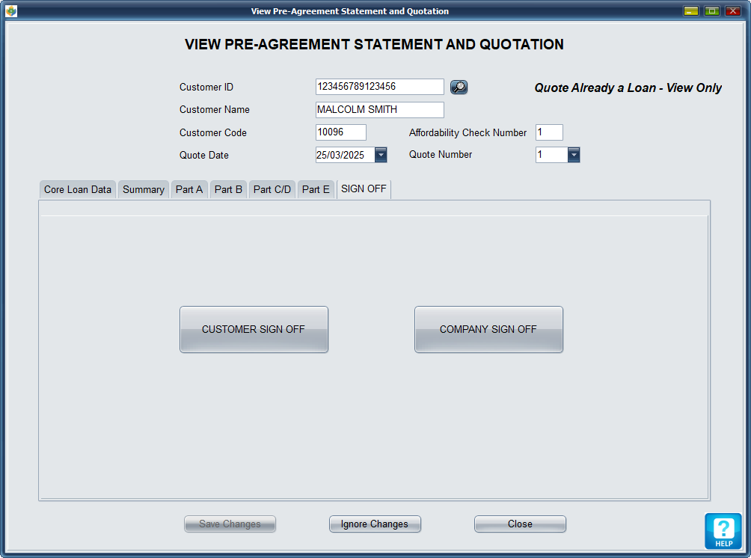Click the magnifying glass customer search icon
The width and height of the screenshot is (751, 558).
[459, 88]
